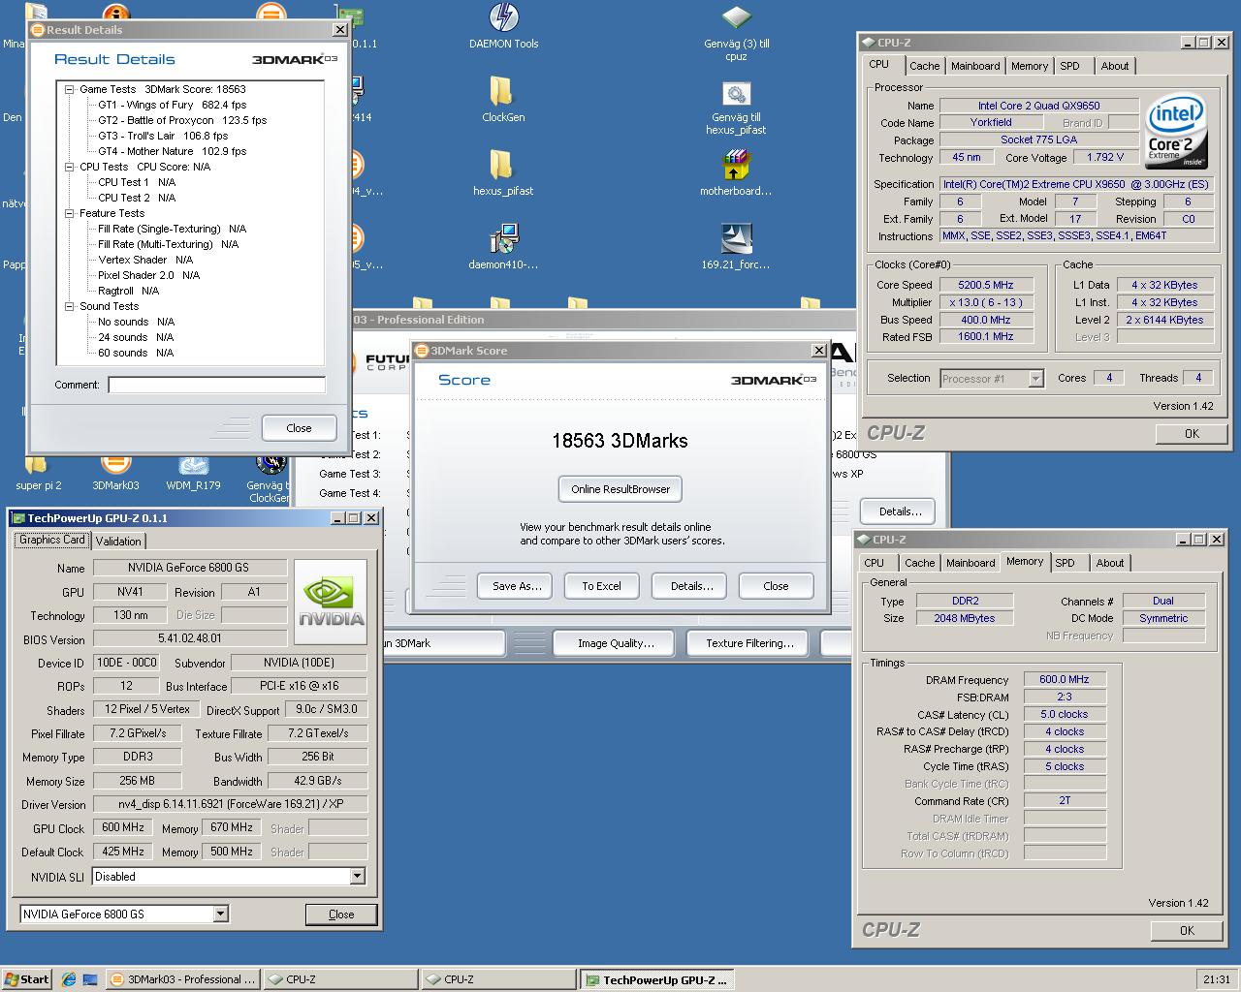Collapse the CPU Tests tree node

click(70, 167)
